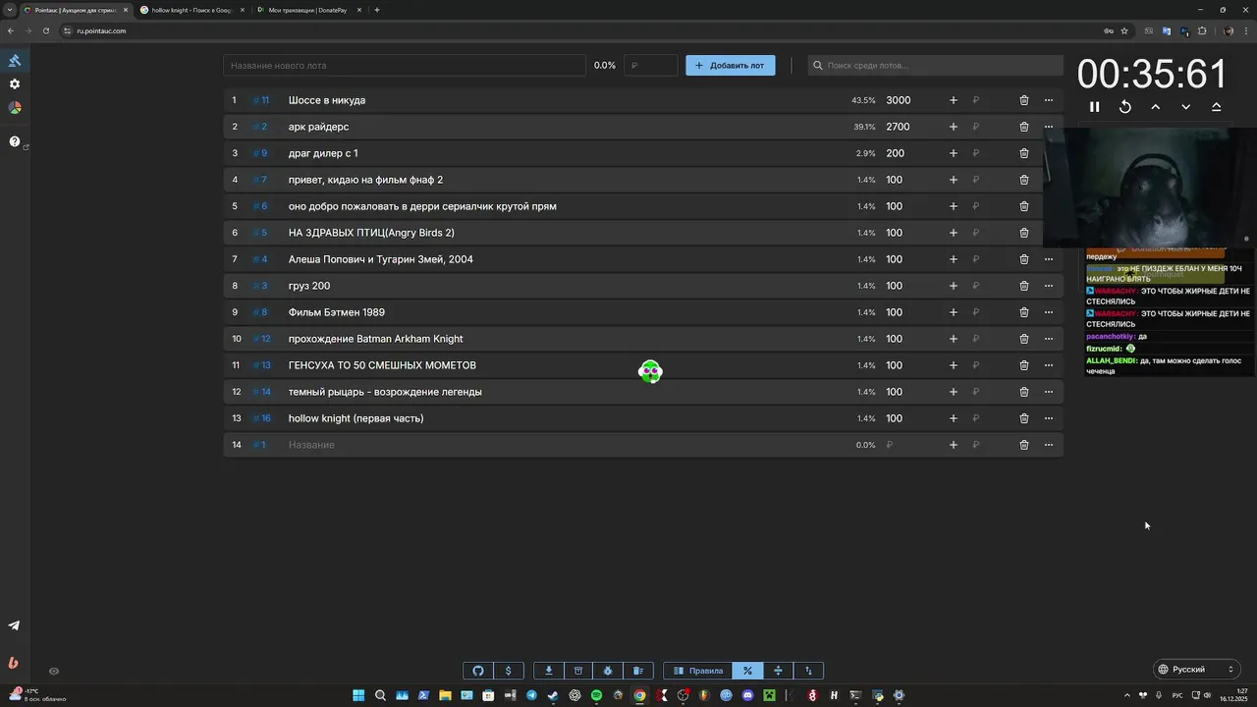The width and height of the screenshot is (1257, 707).
Task: Open Steam from the taskbar
Action: point(553,695)
